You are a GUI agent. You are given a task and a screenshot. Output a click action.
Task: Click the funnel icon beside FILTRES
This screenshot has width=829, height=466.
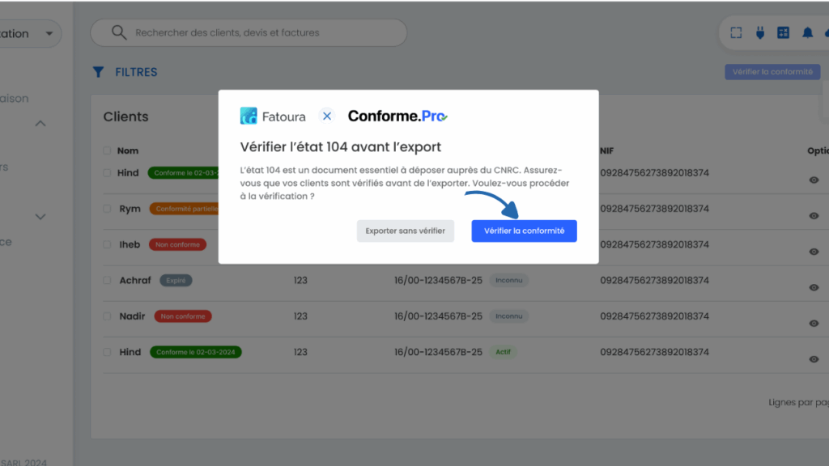(98, 72)
